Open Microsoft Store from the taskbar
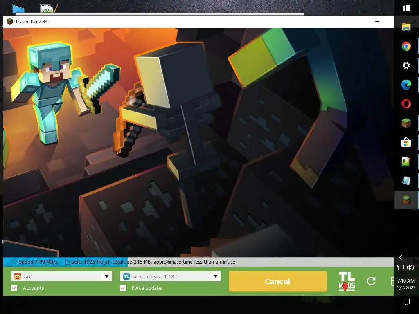 pos(406,142)
